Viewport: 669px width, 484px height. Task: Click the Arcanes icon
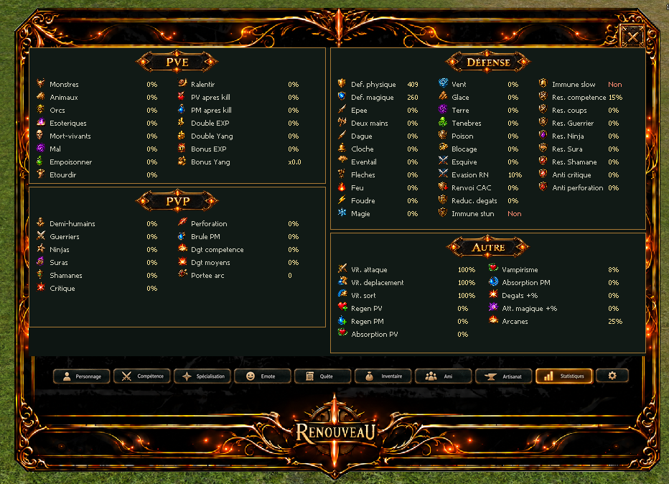coord(493,320)
